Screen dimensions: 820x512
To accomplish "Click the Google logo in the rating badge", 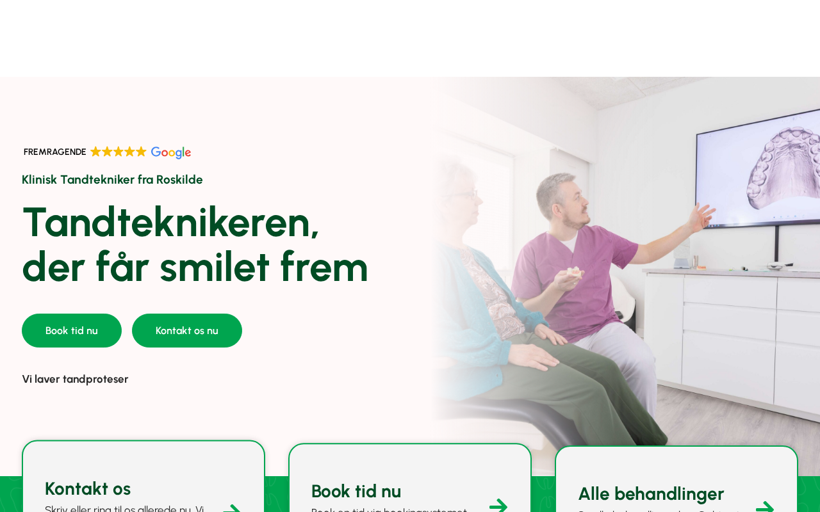I will coord(171,152).
